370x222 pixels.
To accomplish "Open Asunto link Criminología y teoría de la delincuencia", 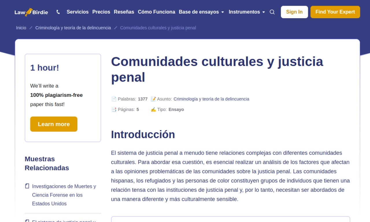I will point(211,99).
